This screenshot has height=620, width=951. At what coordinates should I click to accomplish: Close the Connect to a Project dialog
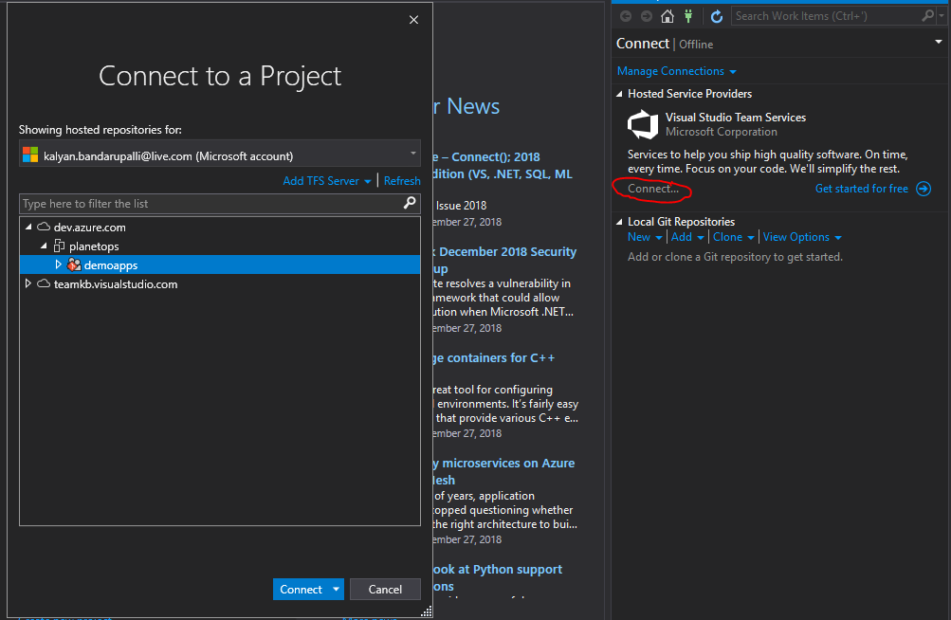pos(413,20)
